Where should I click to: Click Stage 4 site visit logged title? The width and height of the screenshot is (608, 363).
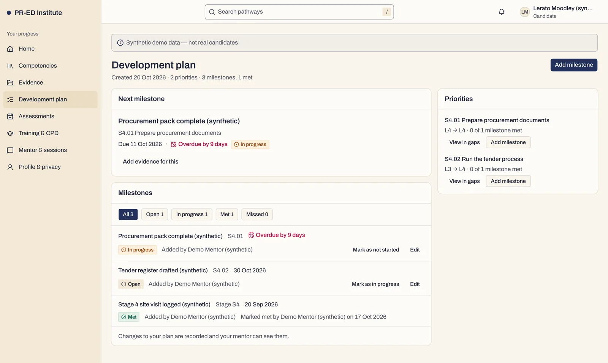pos(164,305)
